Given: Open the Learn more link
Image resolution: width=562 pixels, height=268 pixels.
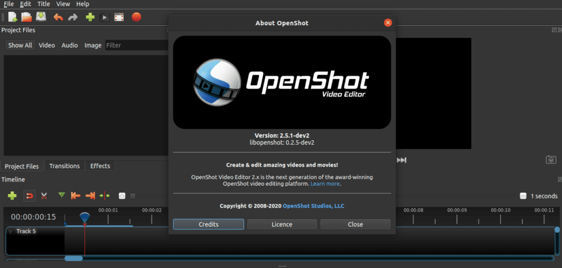Looking at the screenshot, I should click(x=325, y=184).
